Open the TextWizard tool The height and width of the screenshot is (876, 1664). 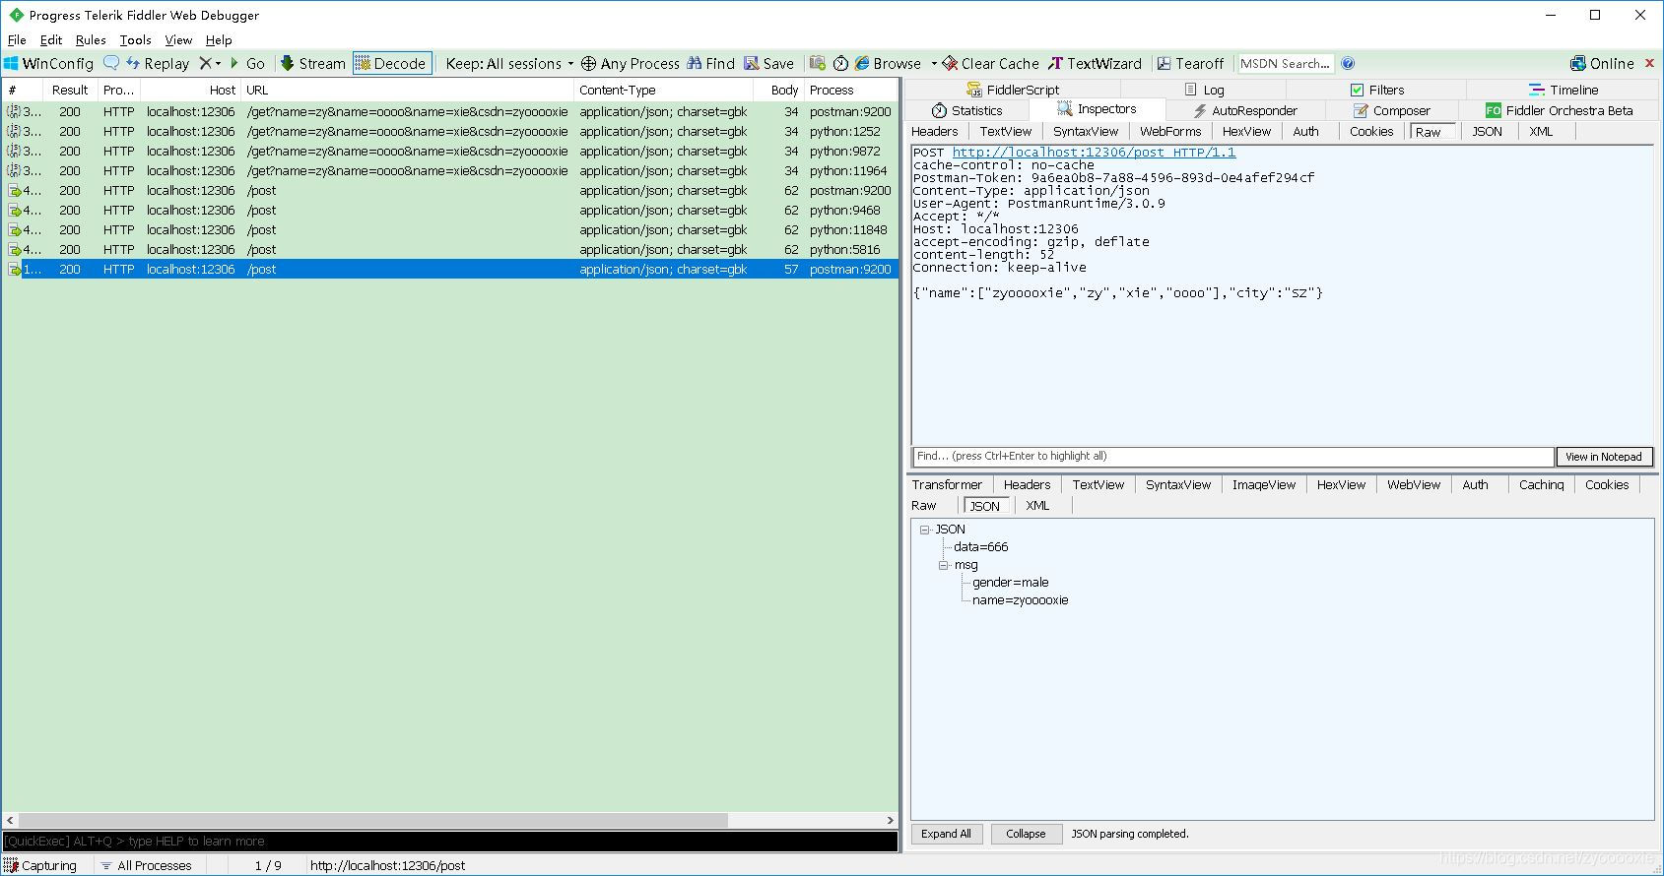pyautogui.click(x=1095, y=63)
